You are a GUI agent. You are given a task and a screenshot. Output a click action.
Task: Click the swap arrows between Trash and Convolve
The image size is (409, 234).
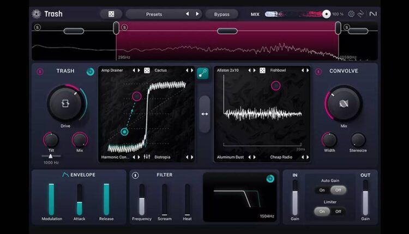(204, 114)
